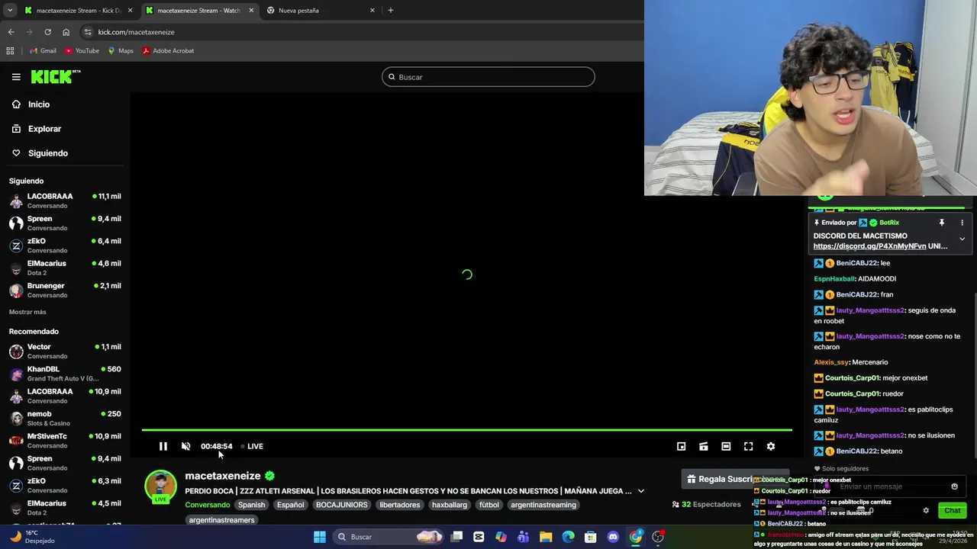This screenshot has width=977, height=549.
Task: Open the recommended MrStivenTc channel
Action: [65, 440]
